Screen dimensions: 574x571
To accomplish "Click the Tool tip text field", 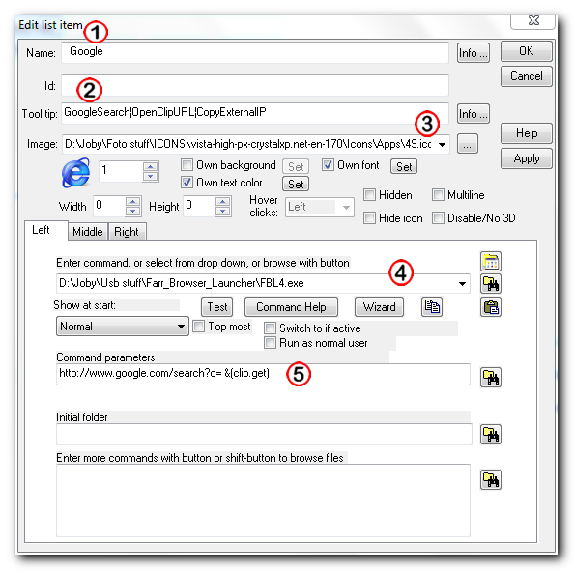I will pyautogui.click(x=255, y=113).
